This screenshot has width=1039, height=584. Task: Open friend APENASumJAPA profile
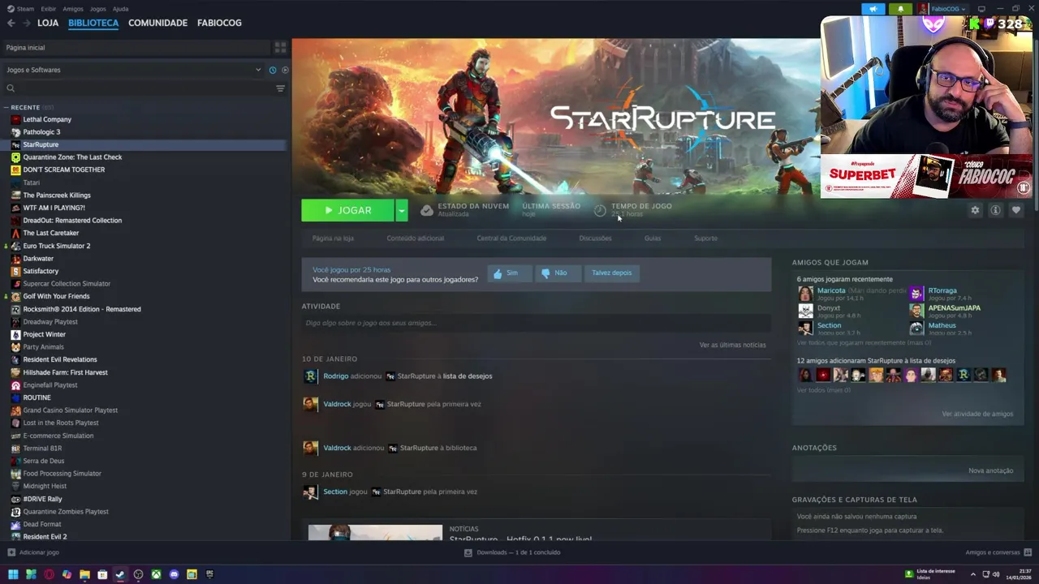(954, 308)
